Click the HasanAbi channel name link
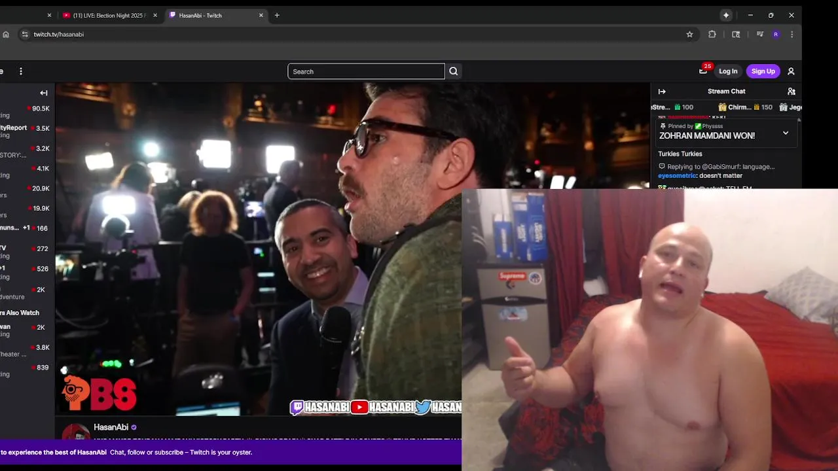The width and height of the screenshot is (838, 471). click(111, 427)
